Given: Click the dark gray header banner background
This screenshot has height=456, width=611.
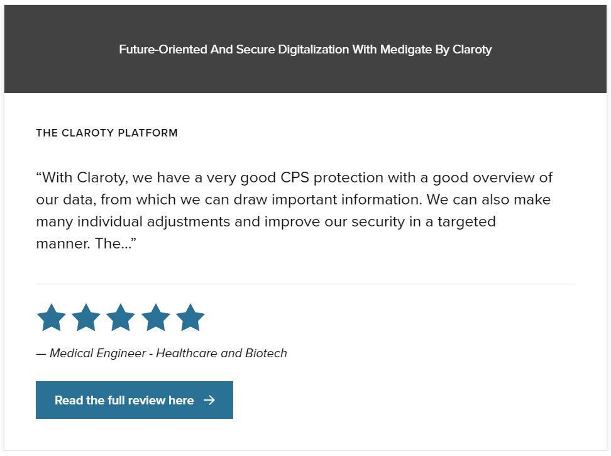Looking at the screenshot, I should pos(305,74).
